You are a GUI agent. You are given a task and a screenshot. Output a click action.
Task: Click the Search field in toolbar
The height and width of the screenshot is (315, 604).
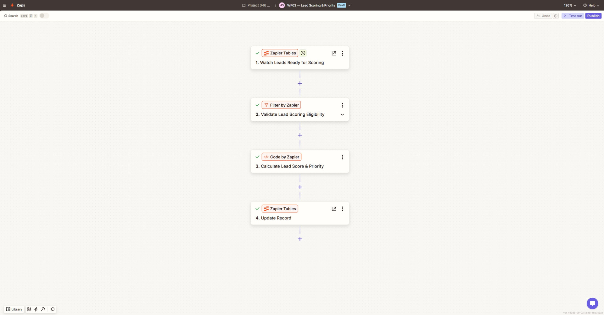click(x=20, y=16)
